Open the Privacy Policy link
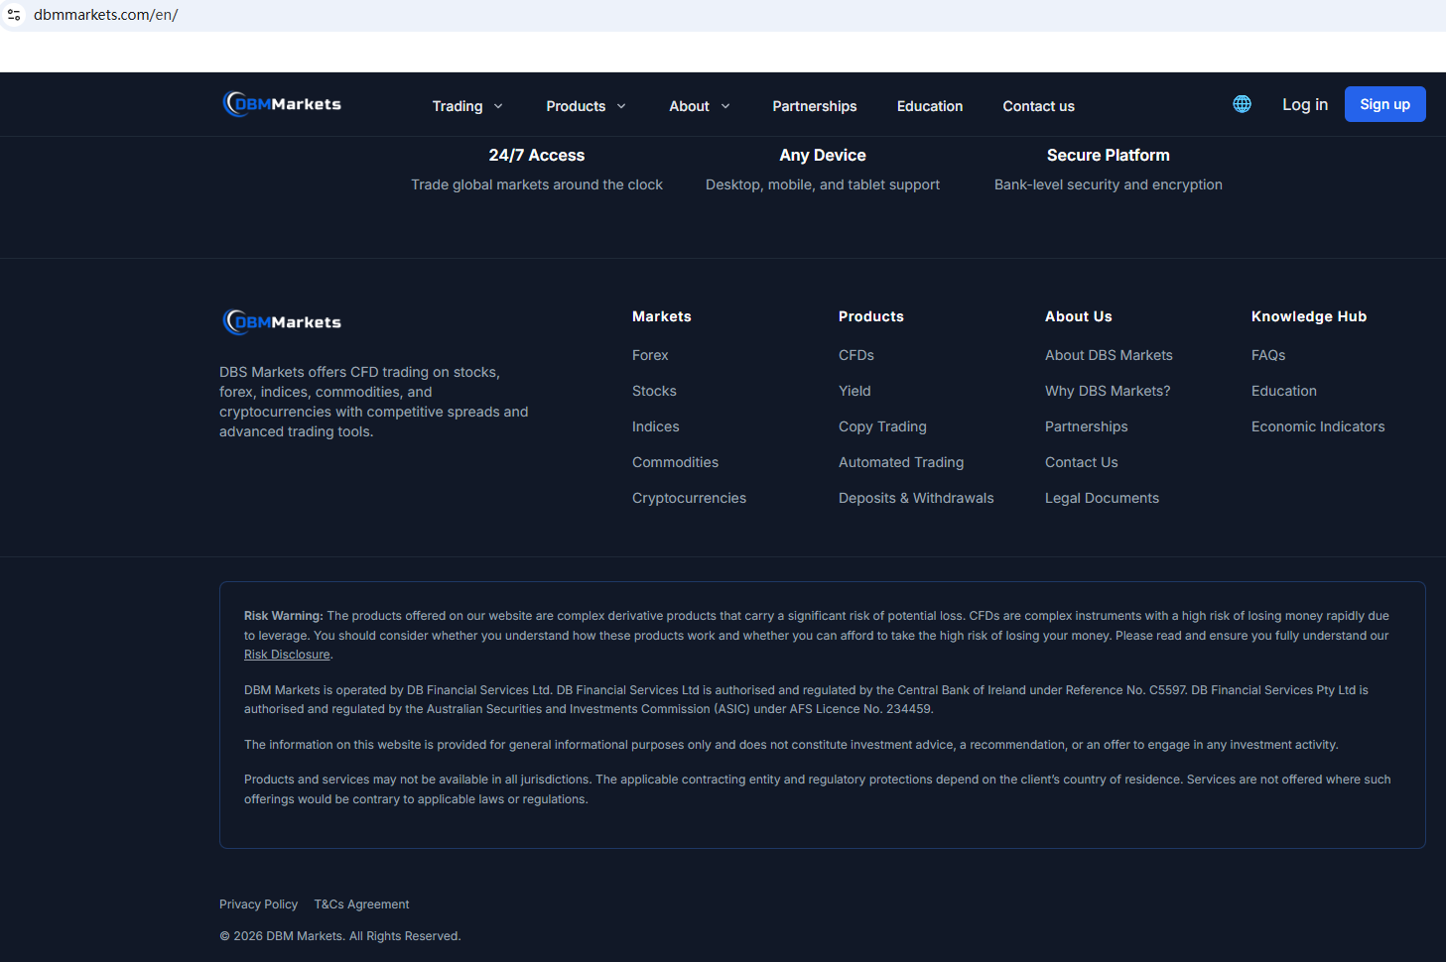1446x962 pixels. coord(258,904)
